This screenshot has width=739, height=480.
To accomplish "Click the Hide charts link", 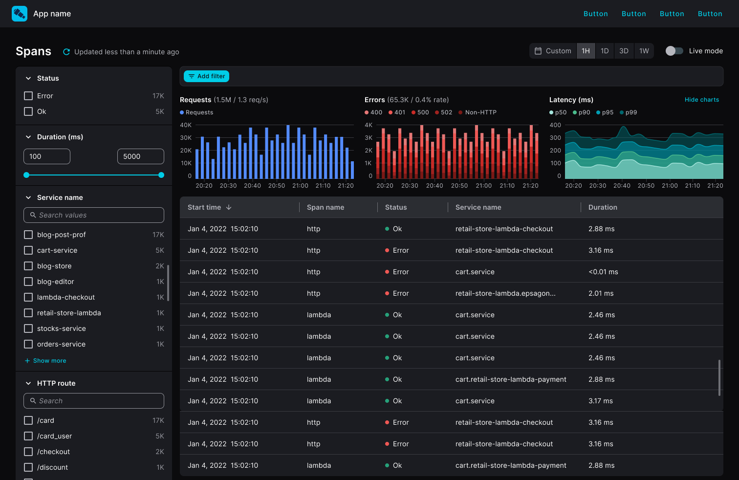I will (702, 99).
